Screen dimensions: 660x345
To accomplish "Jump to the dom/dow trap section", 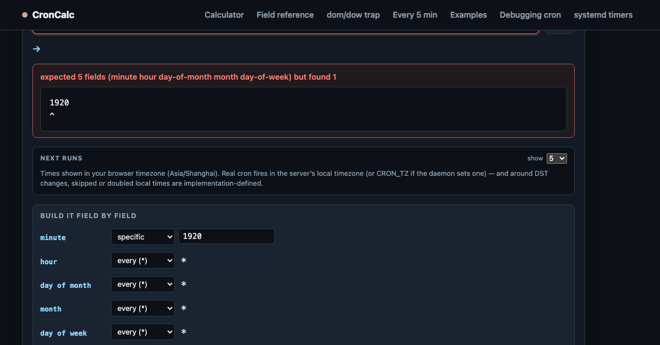I will (353, 15).
